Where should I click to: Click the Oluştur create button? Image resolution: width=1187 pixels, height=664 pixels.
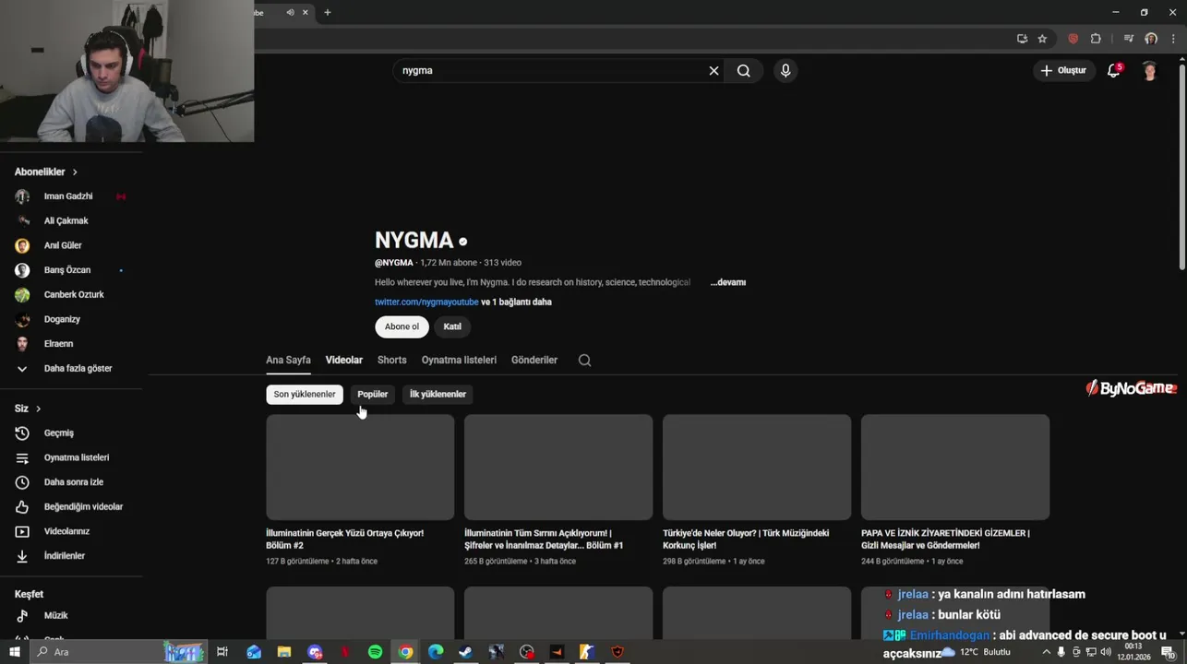click(x=1063, y=71)
